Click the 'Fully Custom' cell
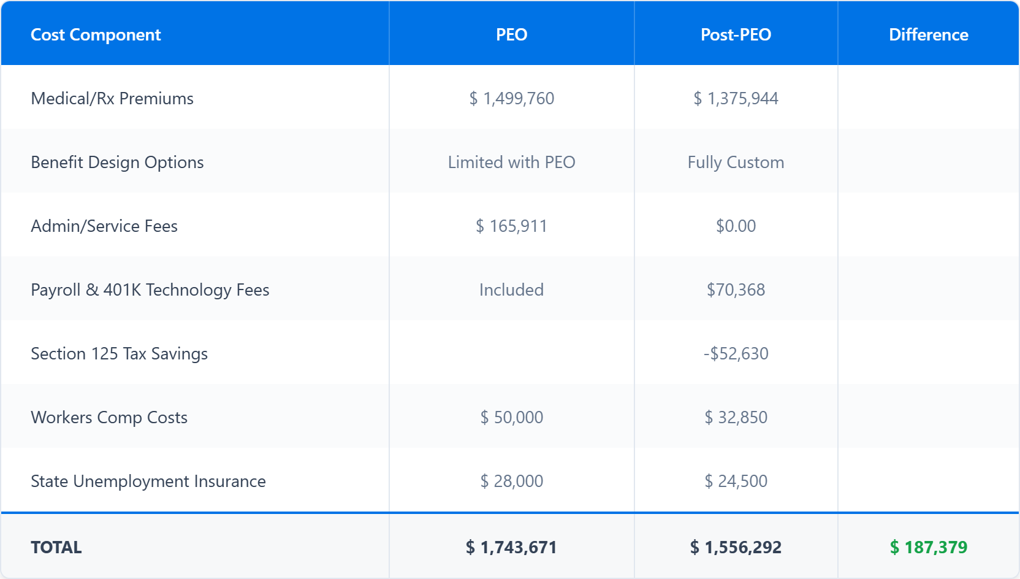 point(736,163)
